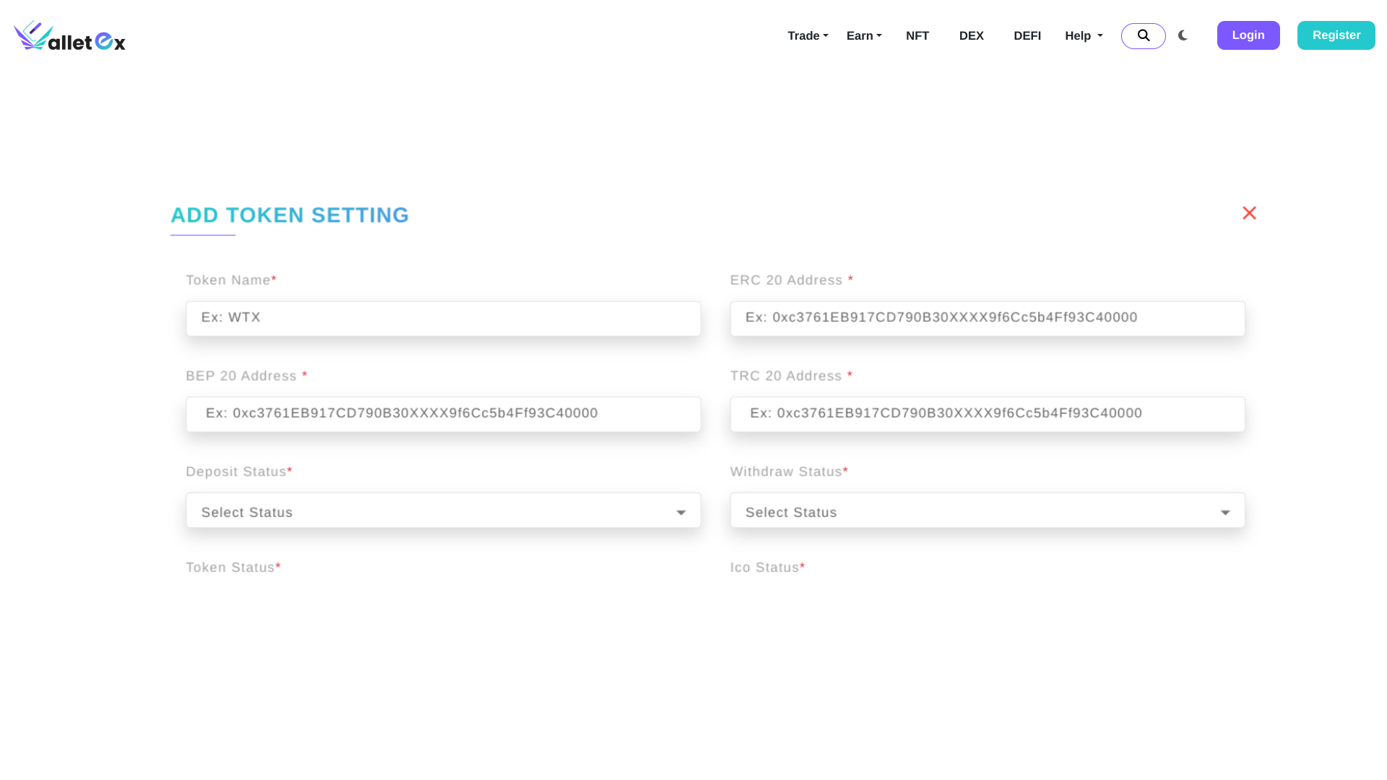Open the Withdraw Status select dropdown
Screen dimensions: 1387x780
pyautogui.click(x=988, y=511)
